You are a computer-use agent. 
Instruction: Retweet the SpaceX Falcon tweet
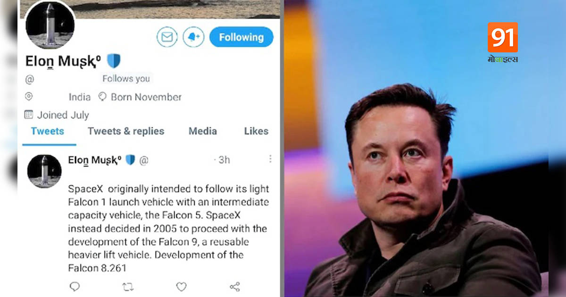pyautogui.click(x=127, y=286)
